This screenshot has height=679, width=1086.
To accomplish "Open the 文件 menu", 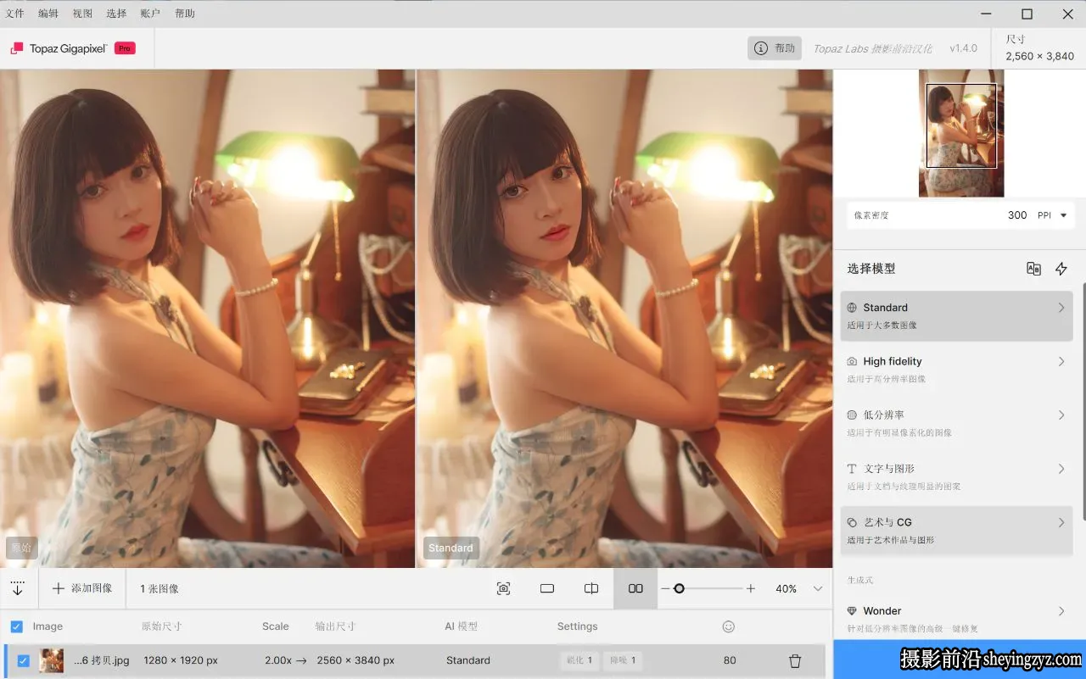I will pos(14,14).
